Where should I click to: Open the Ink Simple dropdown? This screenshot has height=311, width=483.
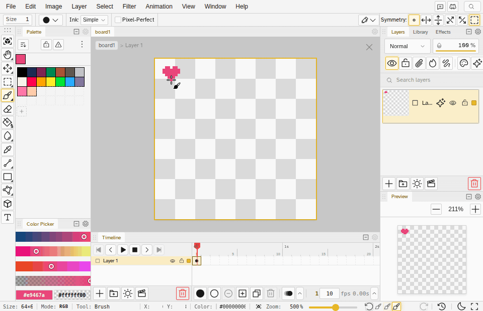(94, 20)
